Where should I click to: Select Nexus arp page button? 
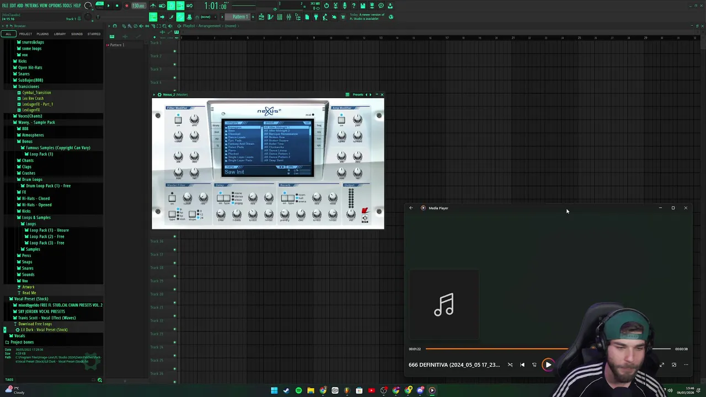pyautogui.click(x=217, y=138)
